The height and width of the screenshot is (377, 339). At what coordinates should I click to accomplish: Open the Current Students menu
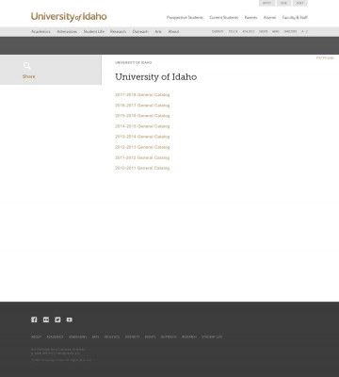tap(224, 18)
